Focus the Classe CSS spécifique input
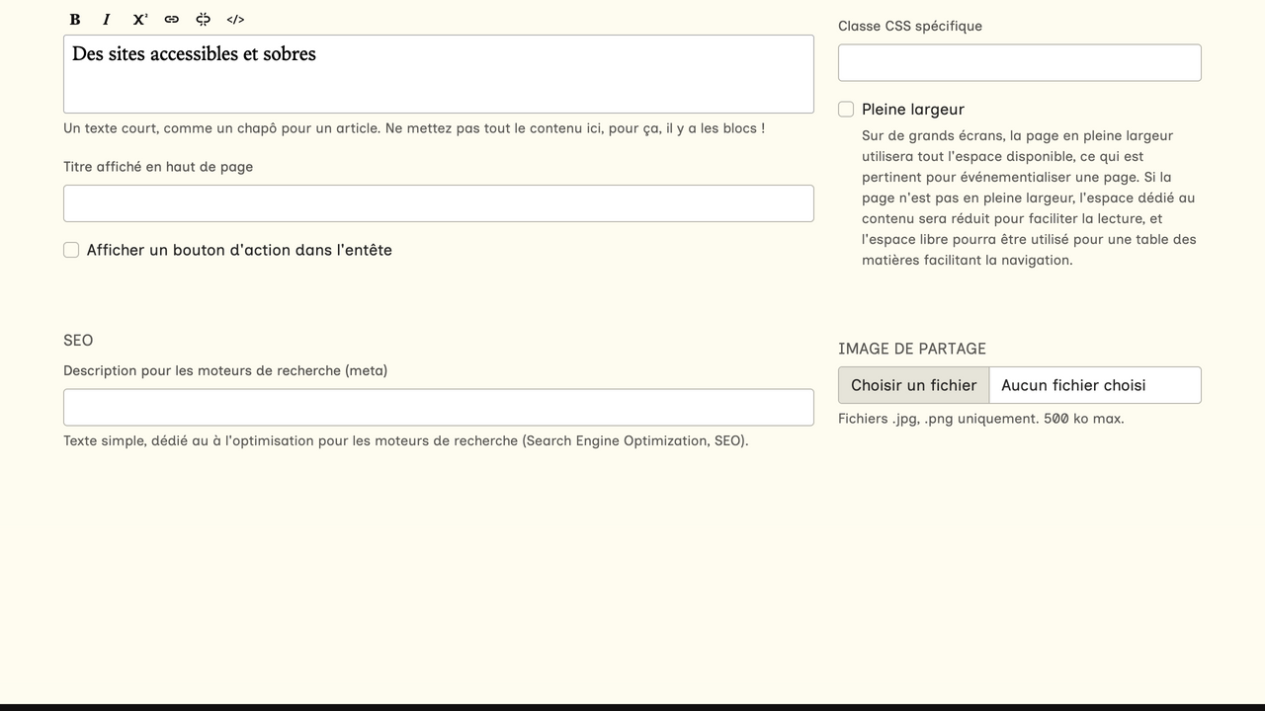The width and height of the screenshot is (1265, 711). 1019,63
